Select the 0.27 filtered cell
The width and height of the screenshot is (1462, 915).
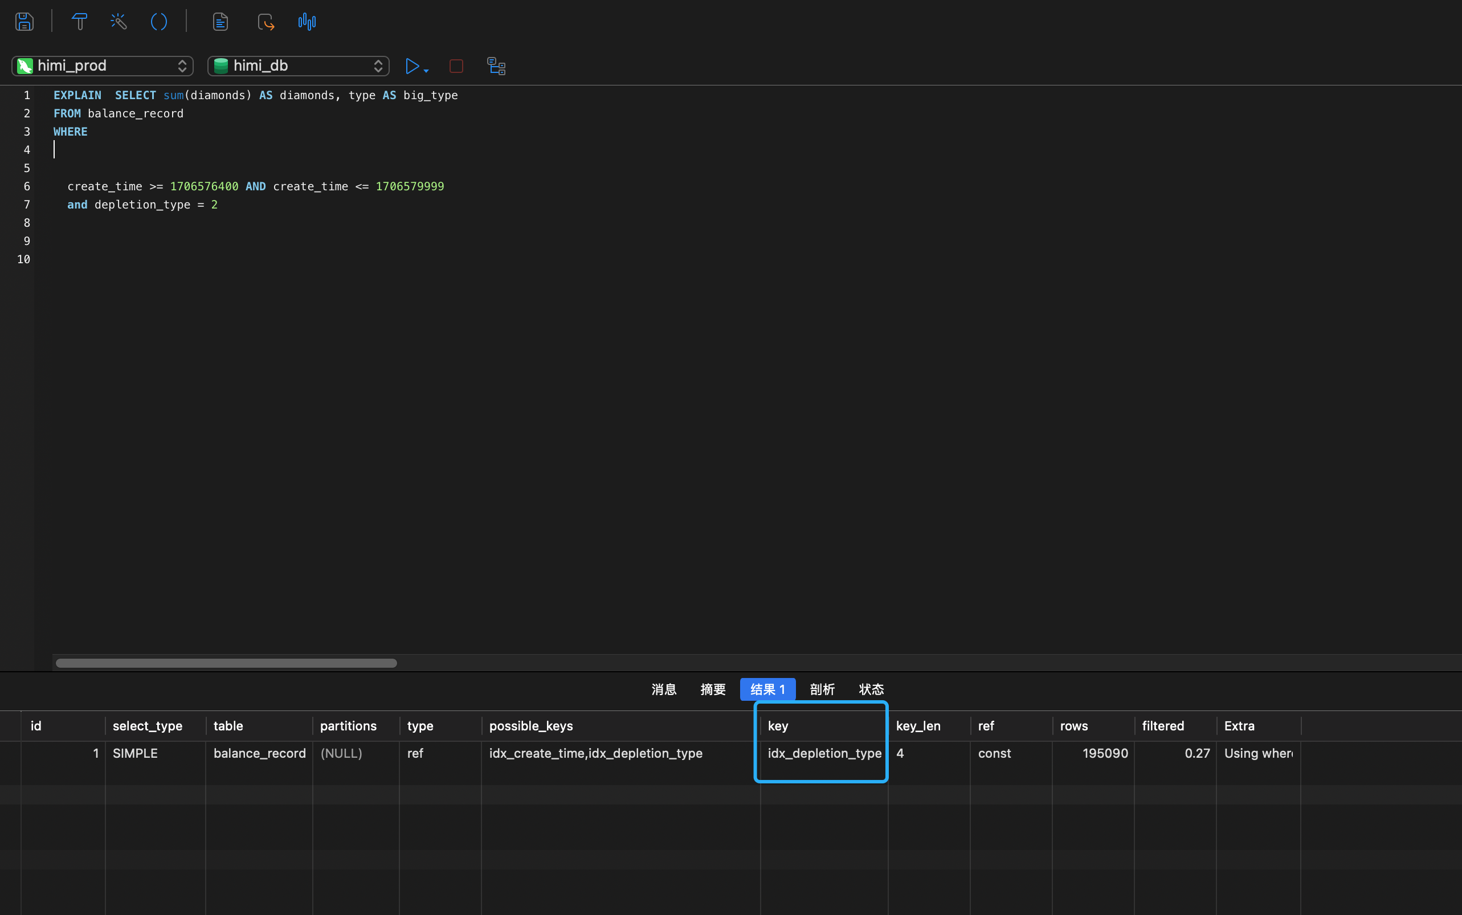(1175, 753)
